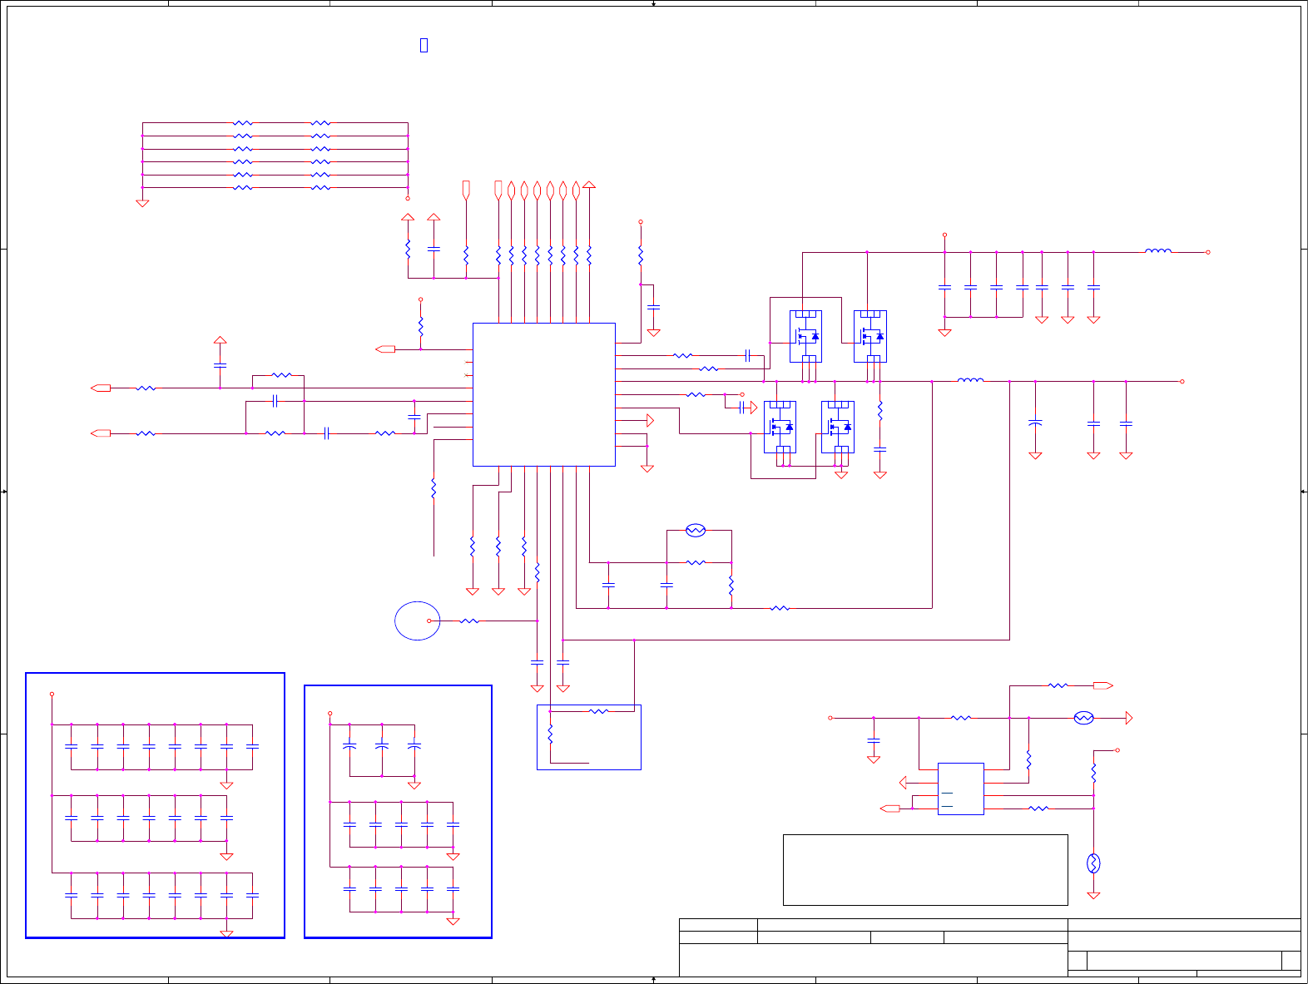Select the upper-right MOSFET symbol
This screenshot has height=984, width=1308.
[x=870, y=336]
